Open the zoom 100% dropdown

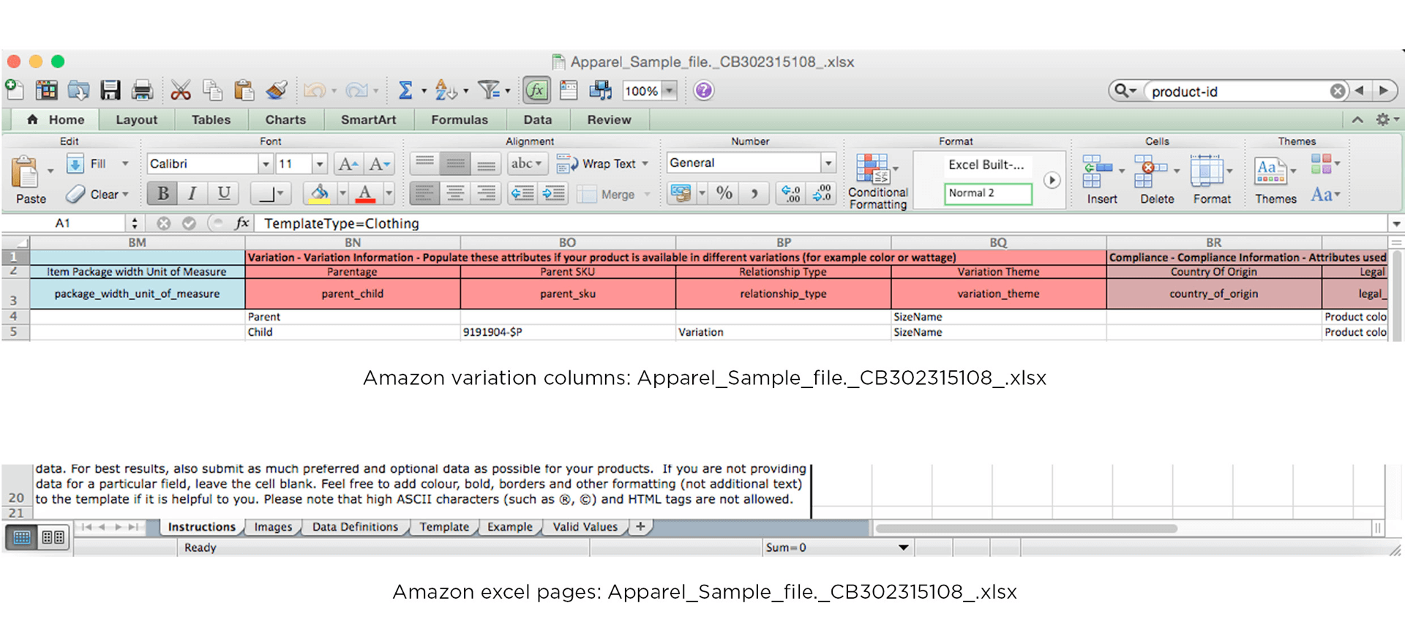point(669,91)
